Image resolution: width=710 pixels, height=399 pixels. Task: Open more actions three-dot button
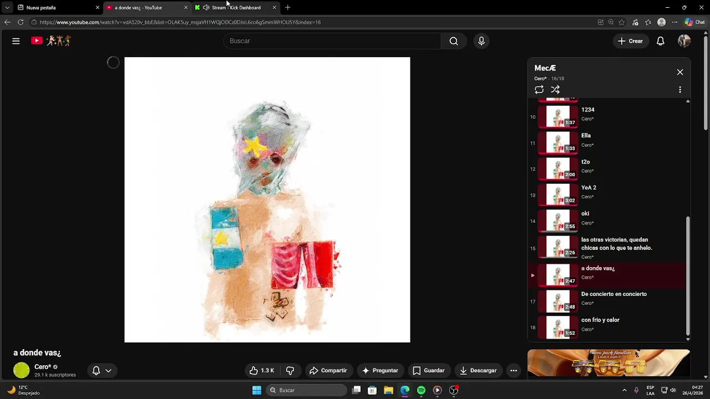pyautogui.click(x=514, y=370)
